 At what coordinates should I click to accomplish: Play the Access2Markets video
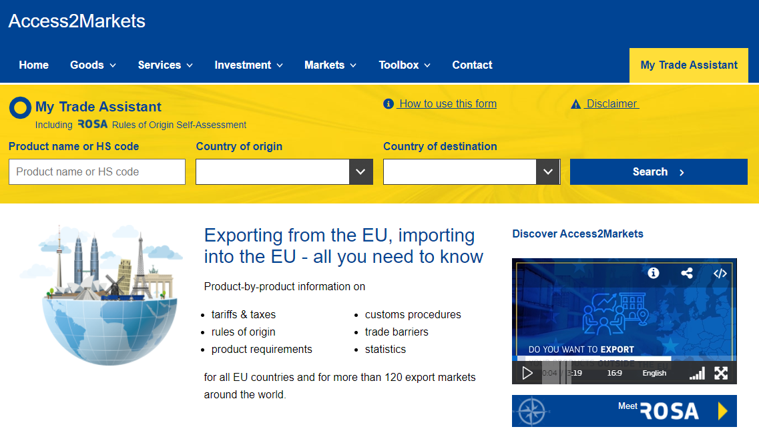click(x=527, y=373)
